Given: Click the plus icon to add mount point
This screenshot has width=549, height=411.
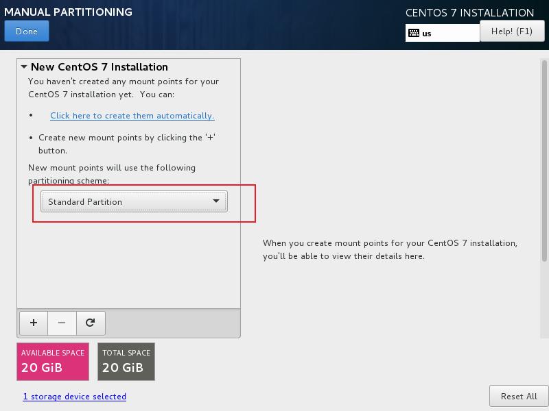Looking at the screenshot, I should coord(34,323).
